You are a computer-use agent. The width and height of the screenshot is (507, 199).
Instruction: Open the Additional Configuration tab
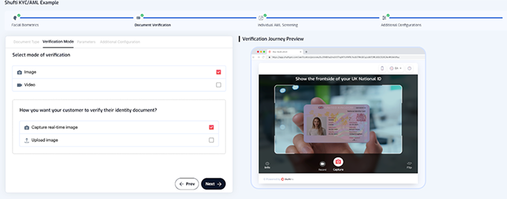click(120, 42)
